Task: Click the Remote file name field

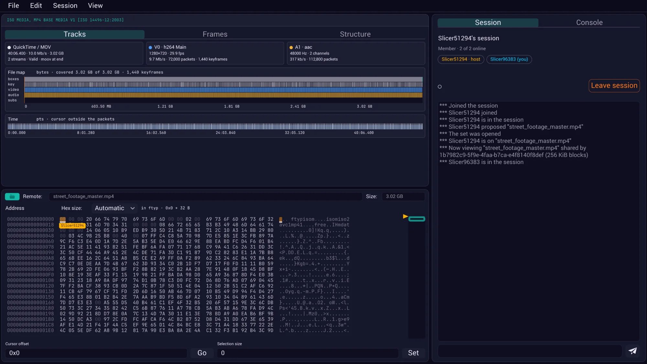Action: pyautogui.click(x=205, y=196)
